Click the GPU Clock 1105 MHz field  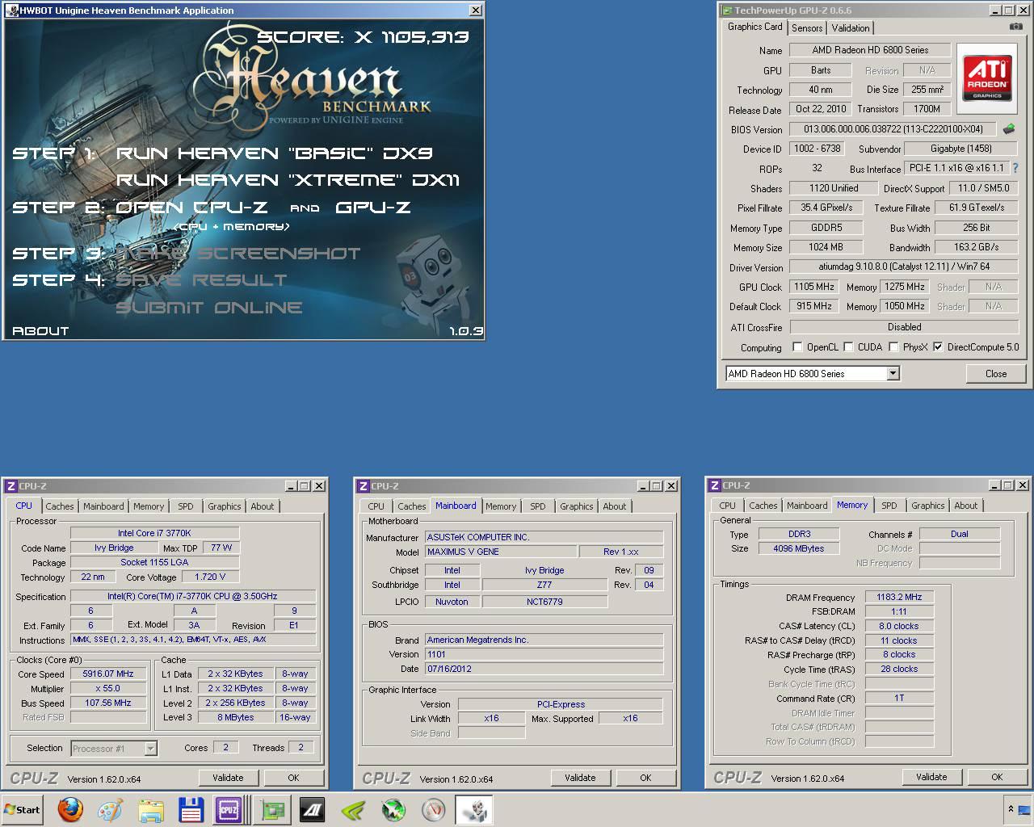tap(813, 287)
